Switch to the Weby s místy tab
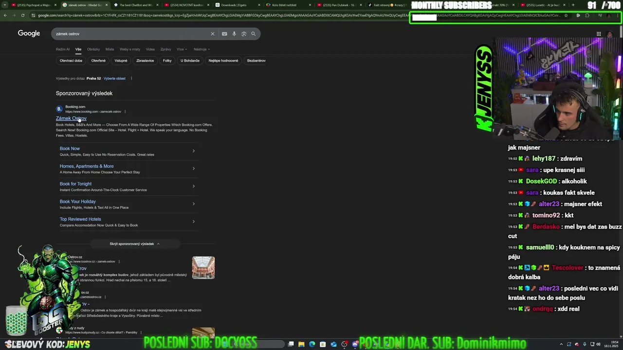The image size is (623, 350). coord(130,49)
